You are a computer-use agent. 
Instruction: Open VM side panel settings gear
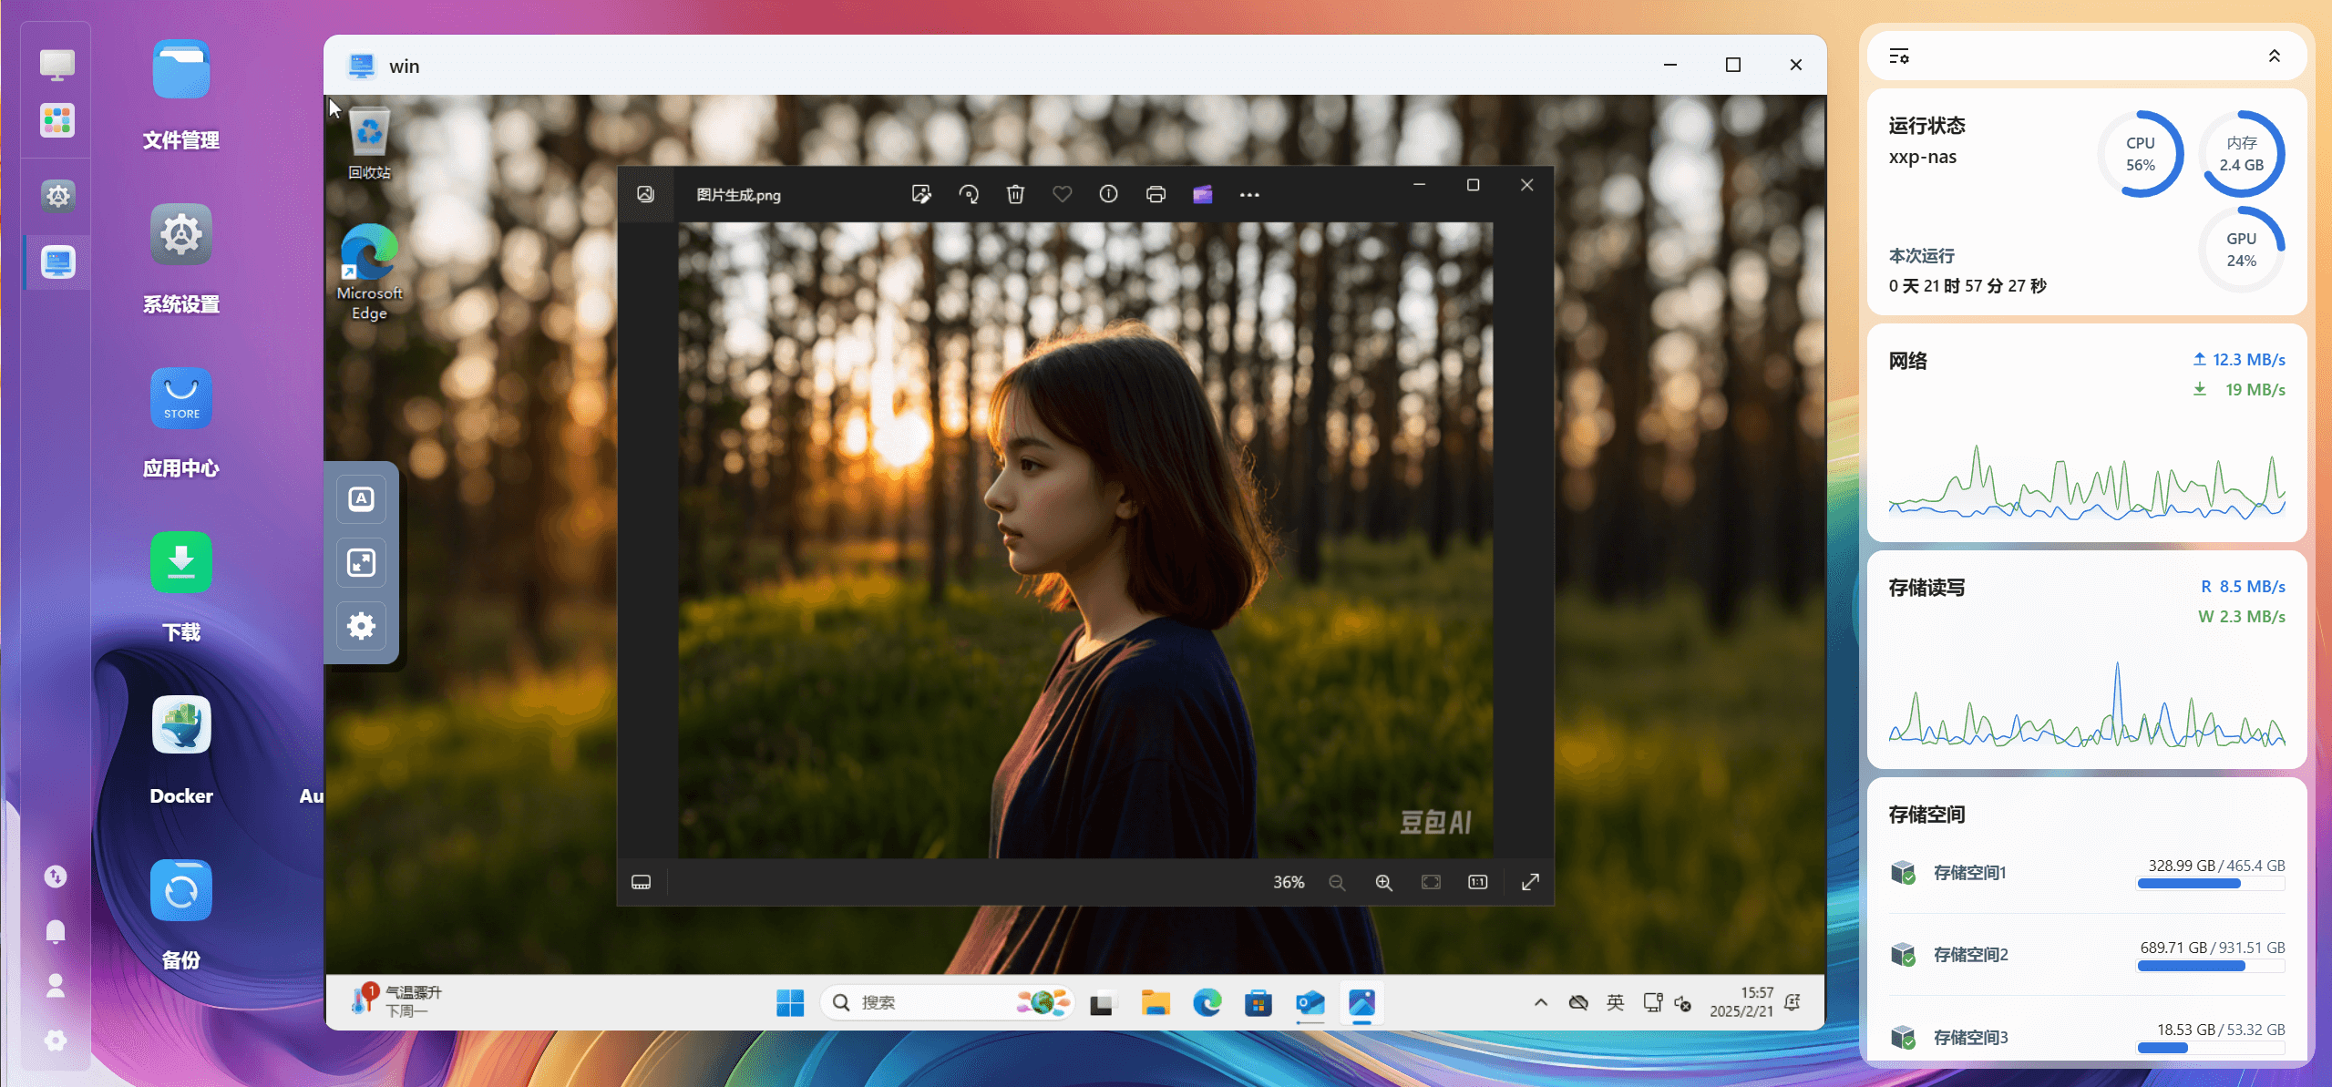click(x=361, y=626)
